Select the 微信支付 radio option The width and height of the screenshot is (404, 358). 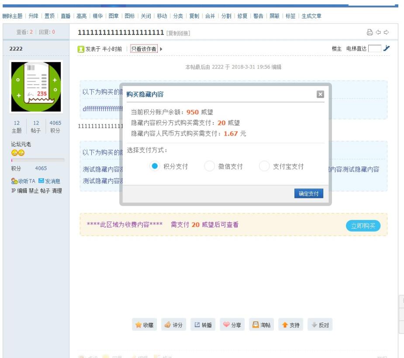click(210, 166)
